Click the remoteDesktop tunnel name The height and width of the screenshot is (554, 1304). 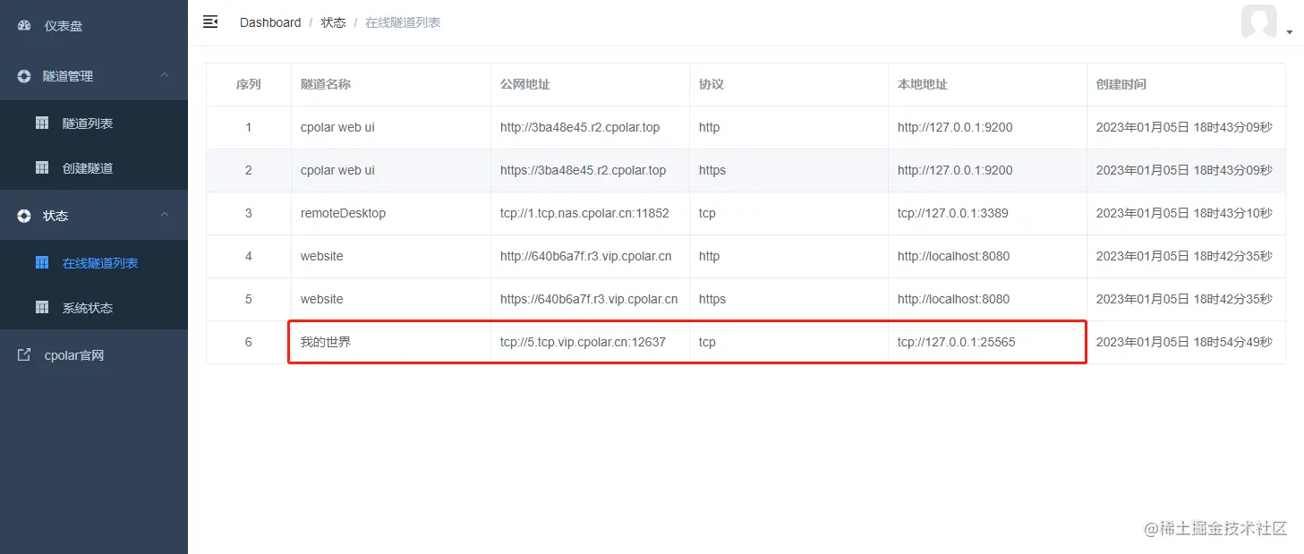click(x=343, y=213)
